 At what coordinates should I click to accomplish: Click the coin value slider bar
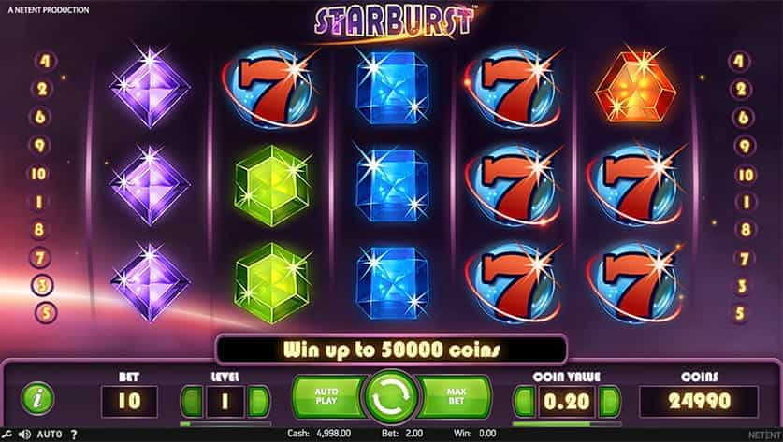(567, 424)
